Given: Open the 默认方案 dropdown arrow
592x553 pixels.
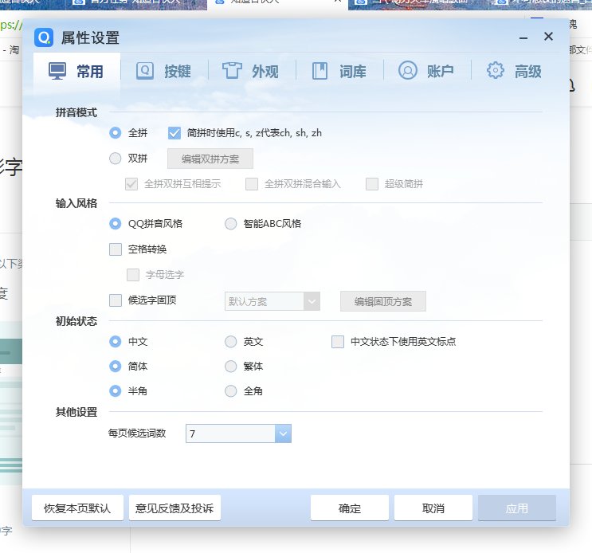Looking at the screenshot, I should 312,301.
